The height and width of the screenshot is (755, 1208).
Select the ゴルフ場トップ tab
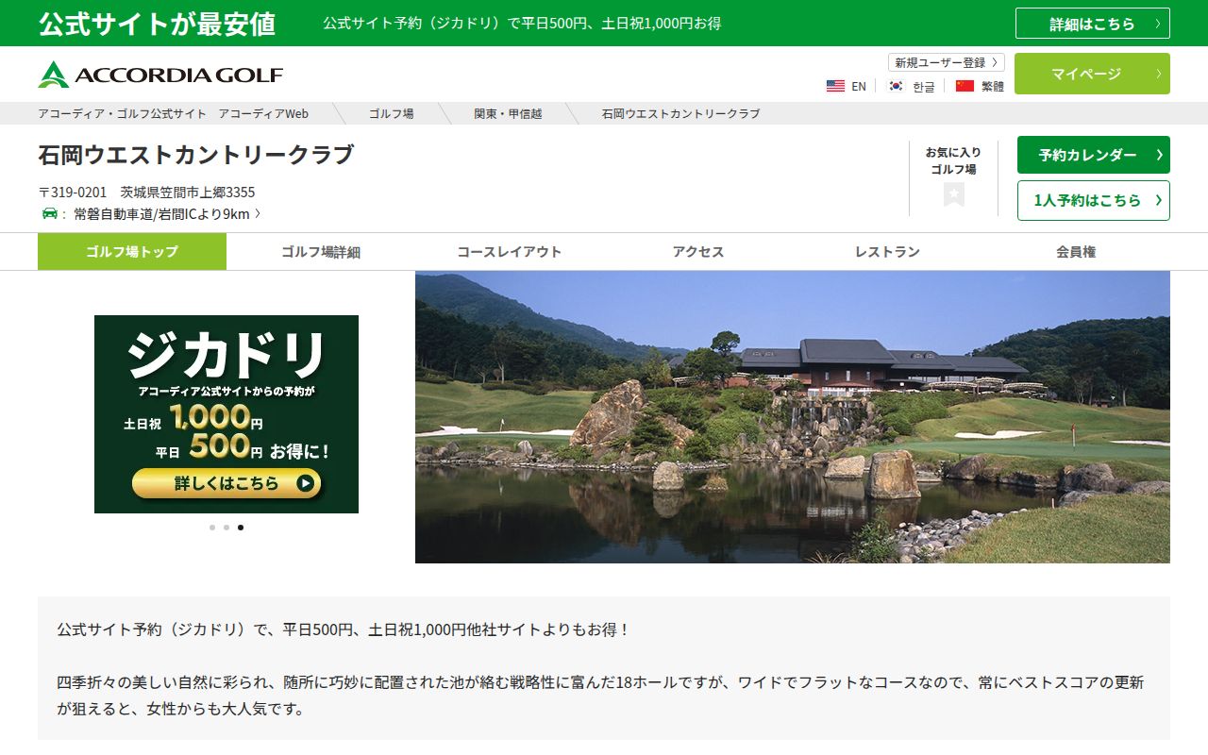132,252
